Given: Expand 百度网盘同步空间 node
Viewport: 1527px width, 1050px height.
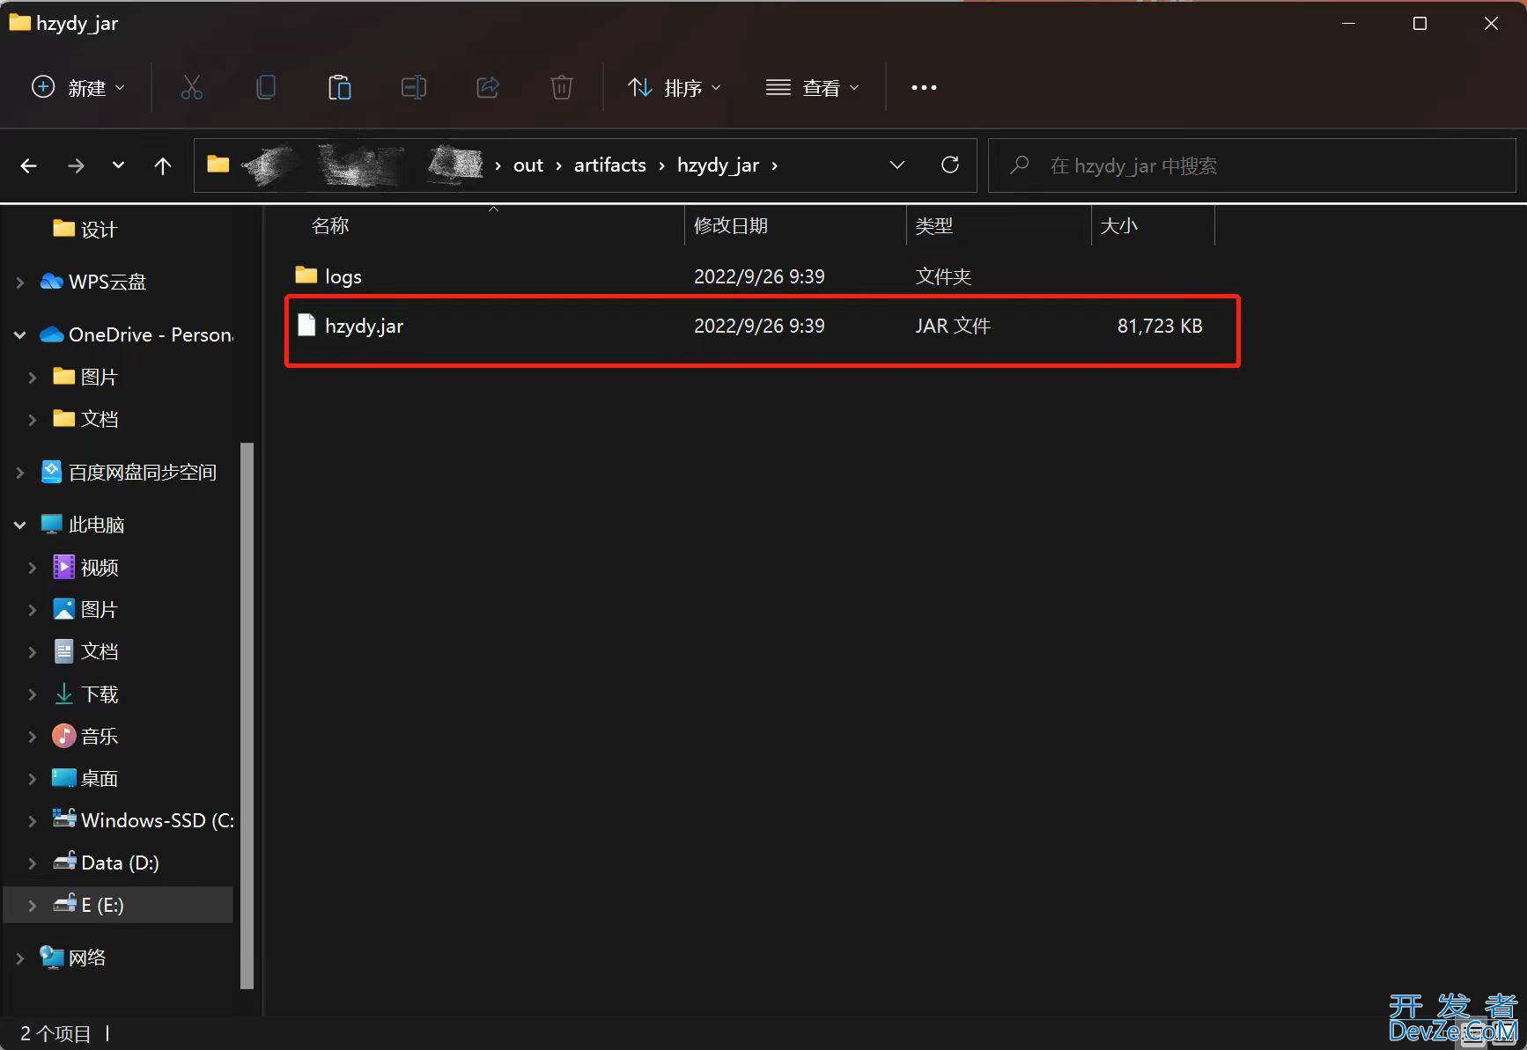Looking at the screenshot, I should (x=19, y=473).
